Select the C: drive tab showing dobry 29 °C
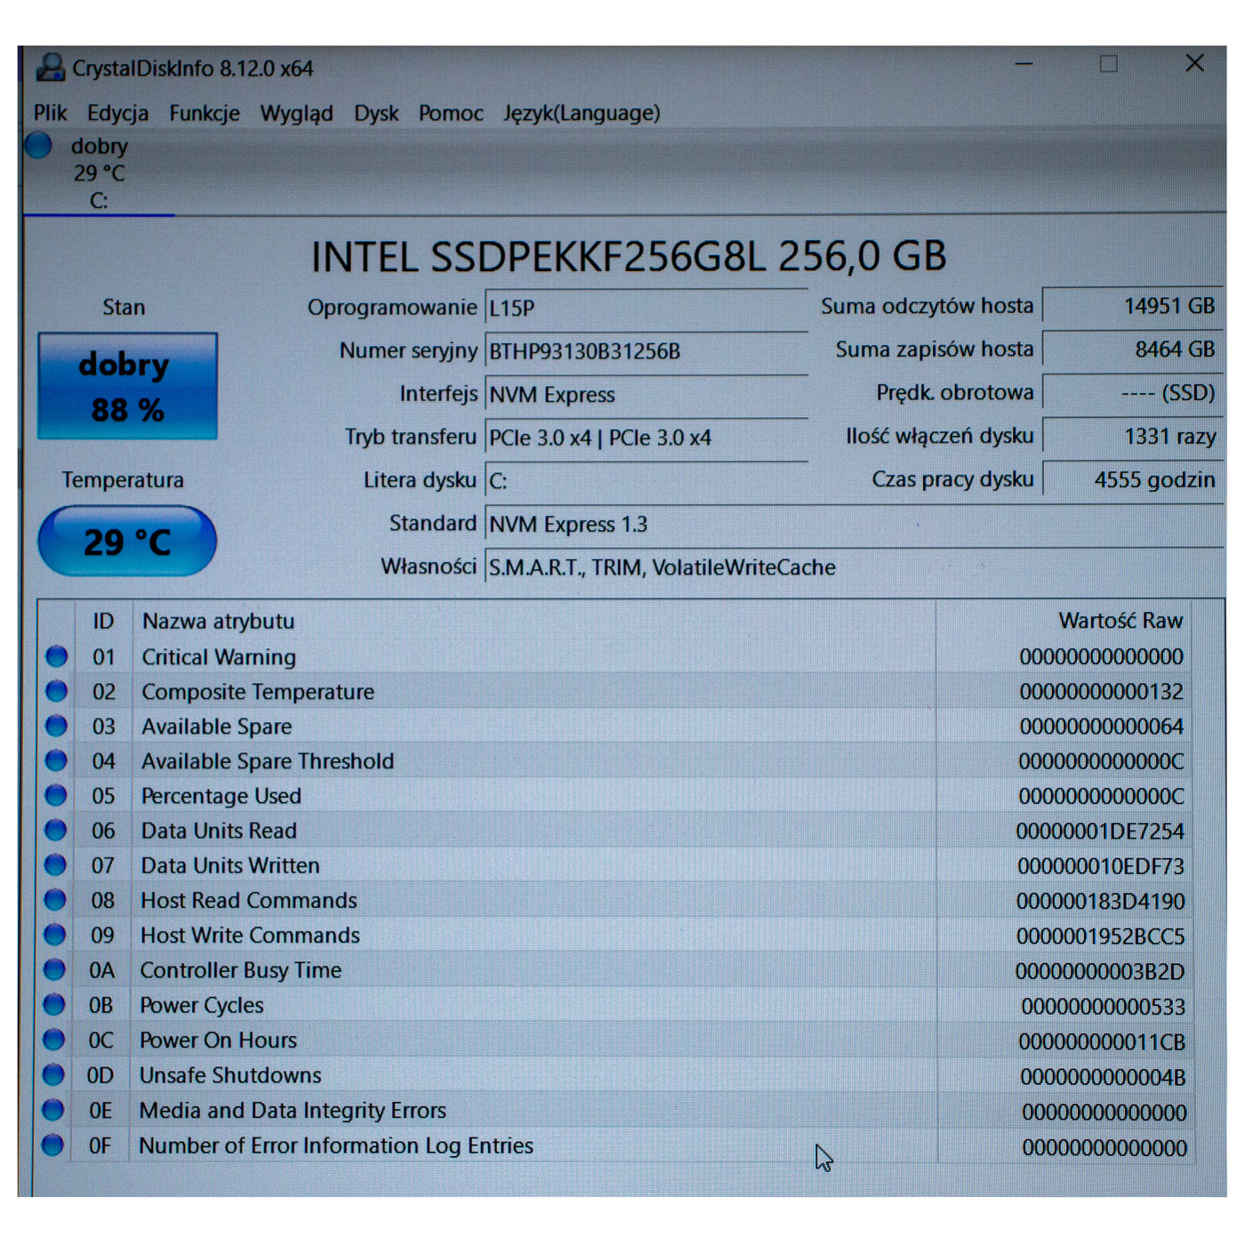Image resolution: width=1245 pixels, height=1245 pixels. 99,173
